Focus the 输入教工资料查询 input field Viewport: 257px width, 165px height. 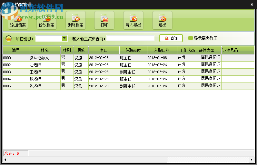click(x=131, y=38)
